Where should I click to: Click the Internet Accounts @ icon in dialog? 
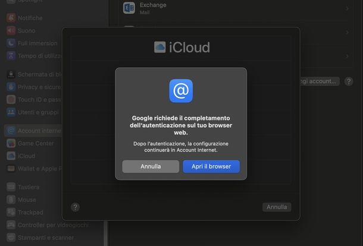click(x=181, y=91)
